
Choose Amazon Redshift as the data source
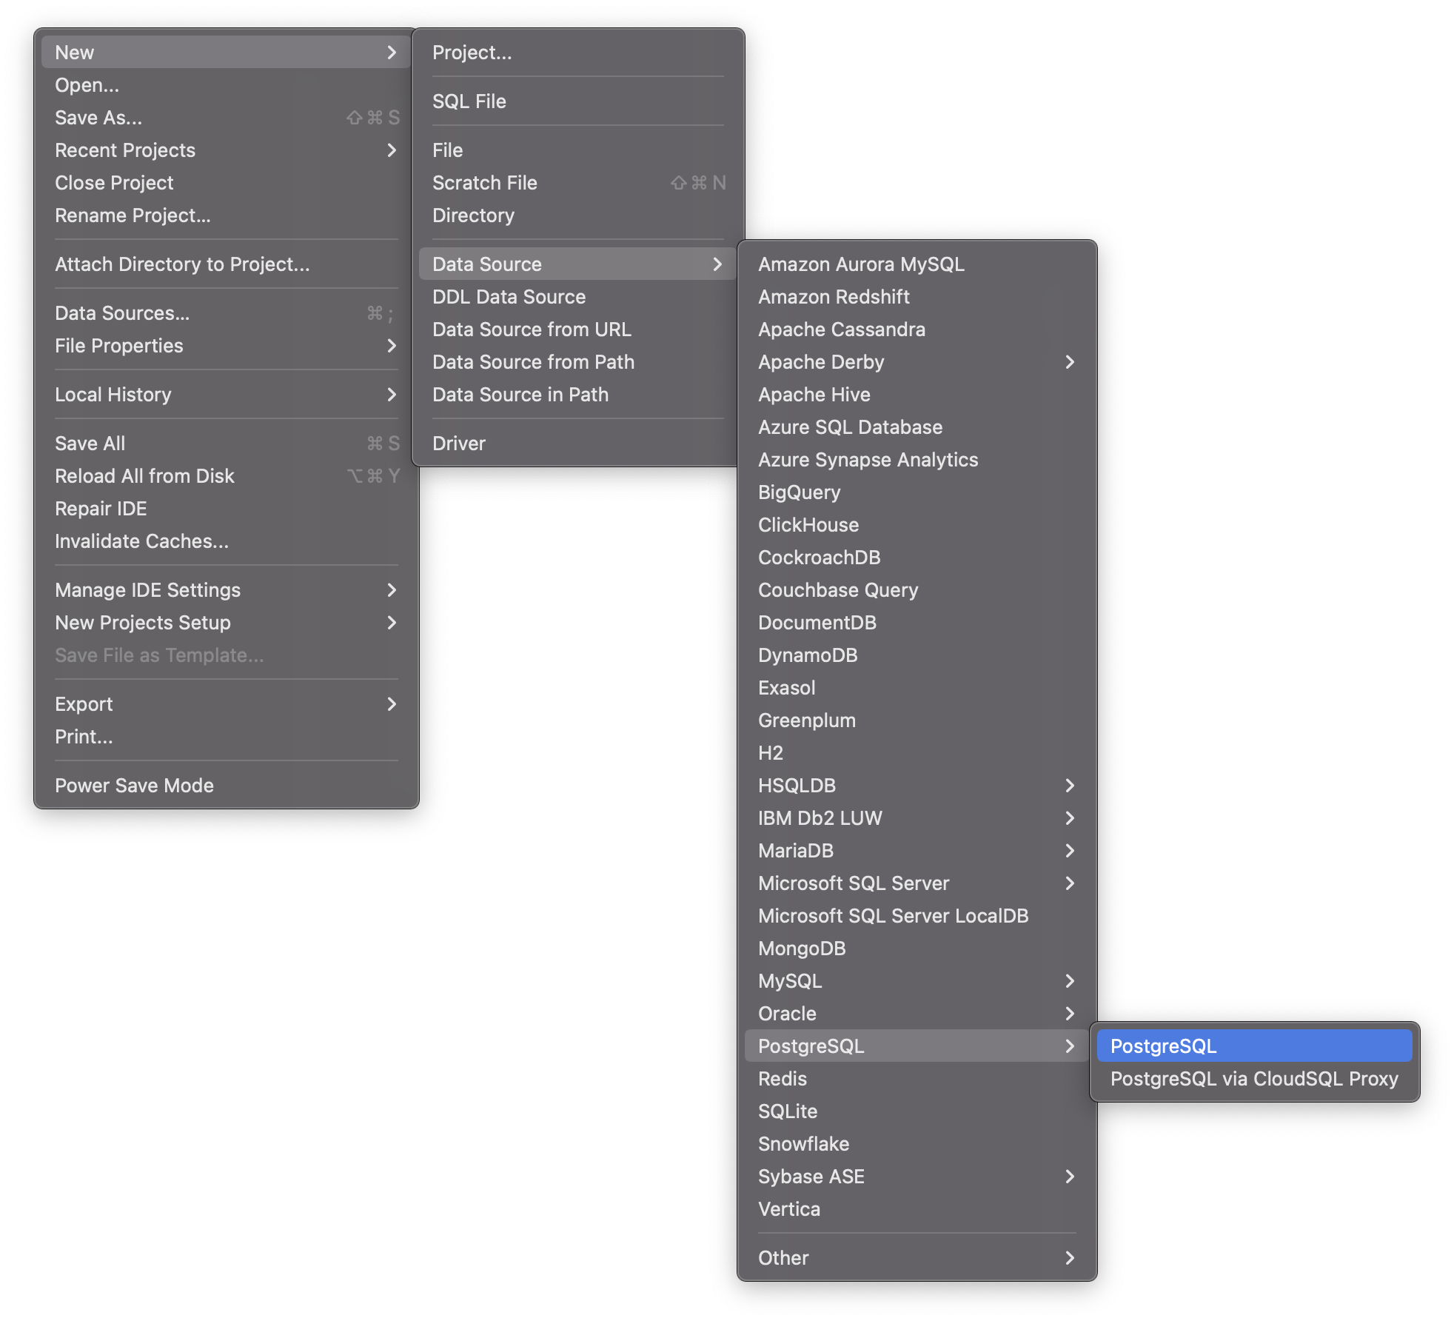(x=834, y=297)
